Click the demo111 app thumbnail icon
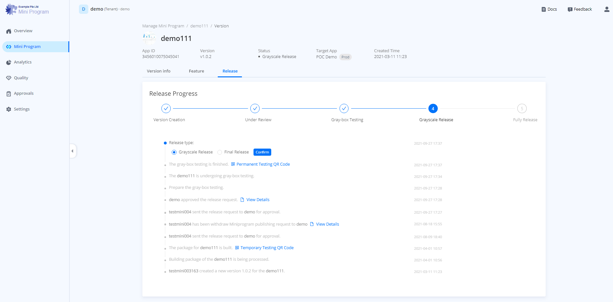This screenshot has height=302, width=613. tap(149, 39)
